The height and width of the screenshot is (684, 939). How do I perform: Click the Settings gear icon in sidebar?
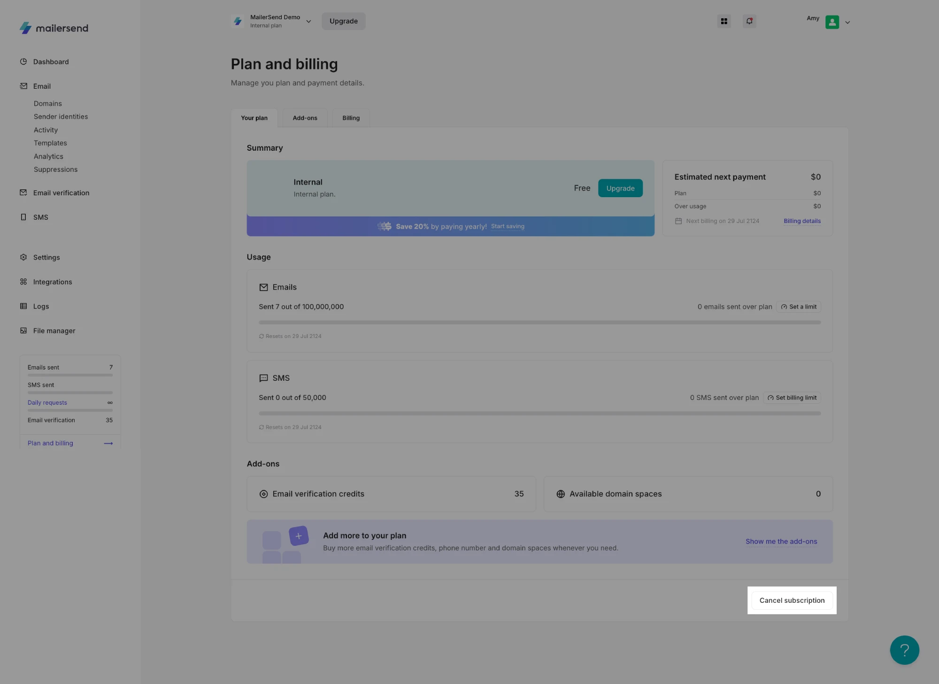coord(23,257)
